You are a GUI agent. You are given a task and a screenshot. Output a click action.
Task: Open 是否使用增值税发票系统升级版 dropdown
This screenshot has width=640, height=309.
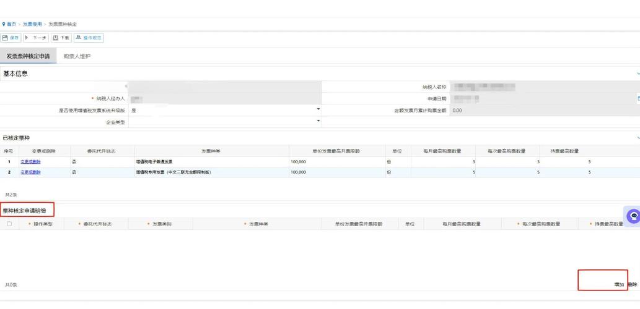318,110
